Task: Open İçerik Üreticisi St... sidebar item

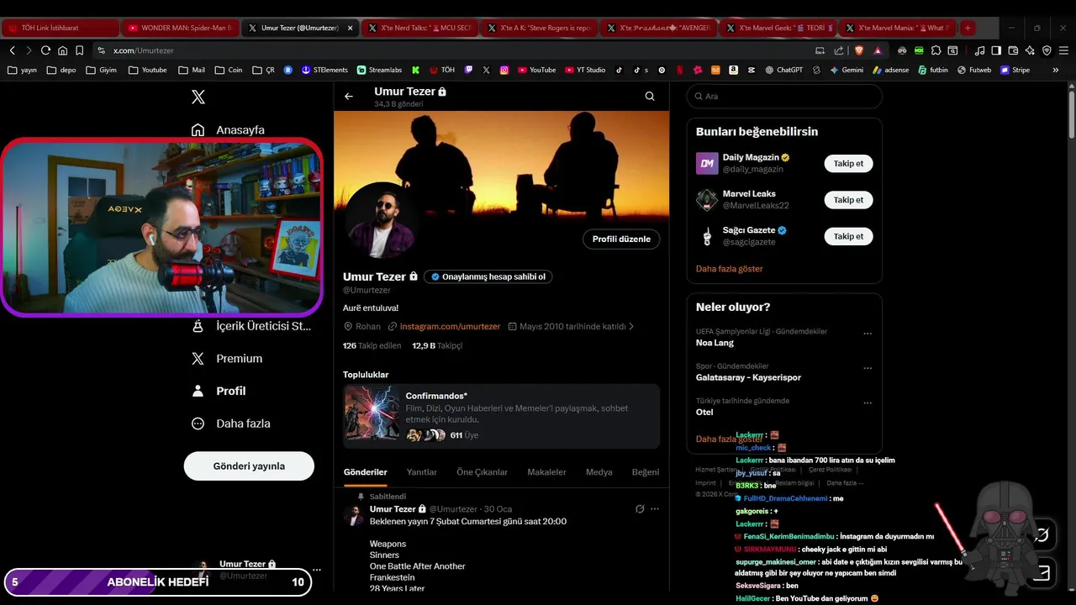Action: tap(251, 326)
